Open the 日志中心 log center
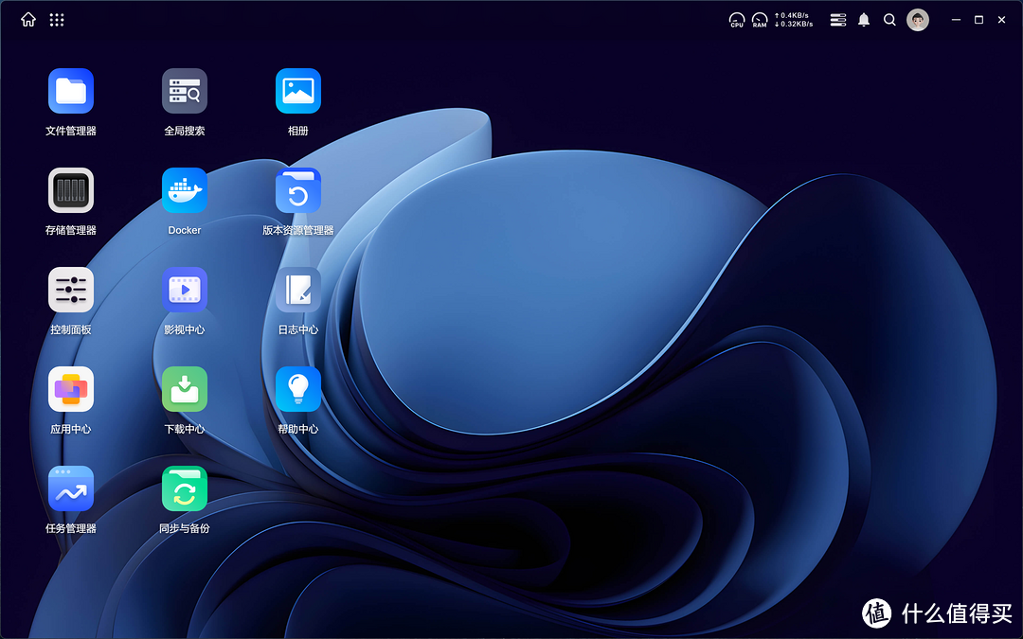Viewport: 1023px width, 639px height. pyautogui.click(x=298, y=291)
